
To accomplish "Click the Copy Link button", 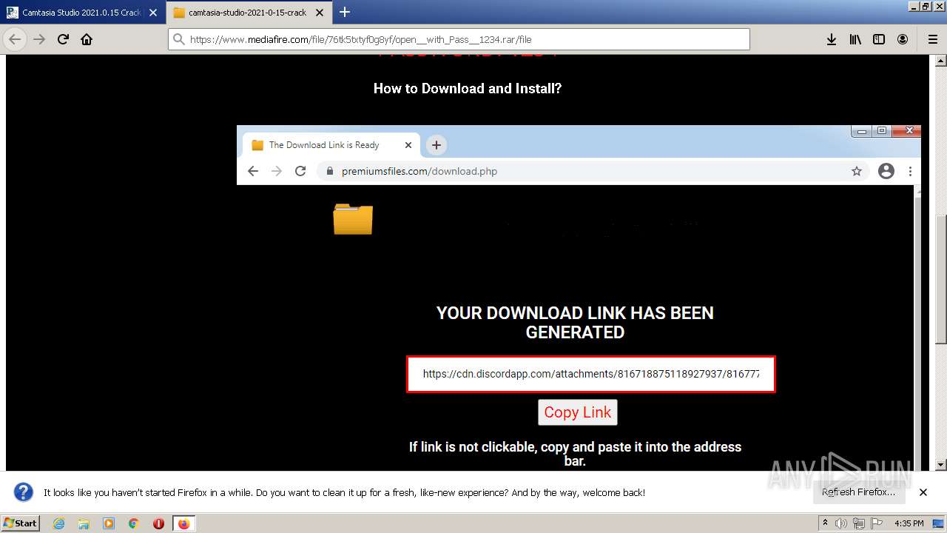I will (578, 412).
